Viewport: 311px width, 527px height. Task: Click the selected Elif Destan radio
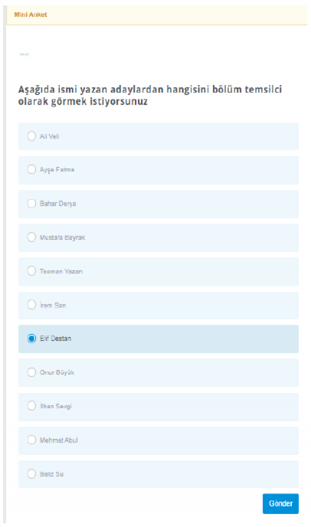click(x=32, y=338)
